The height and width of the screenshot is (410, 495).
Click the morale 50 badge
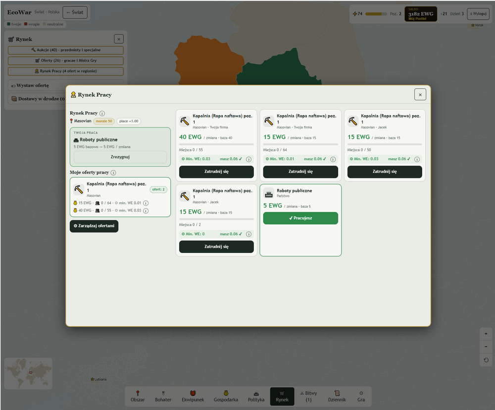coord(104,121)
